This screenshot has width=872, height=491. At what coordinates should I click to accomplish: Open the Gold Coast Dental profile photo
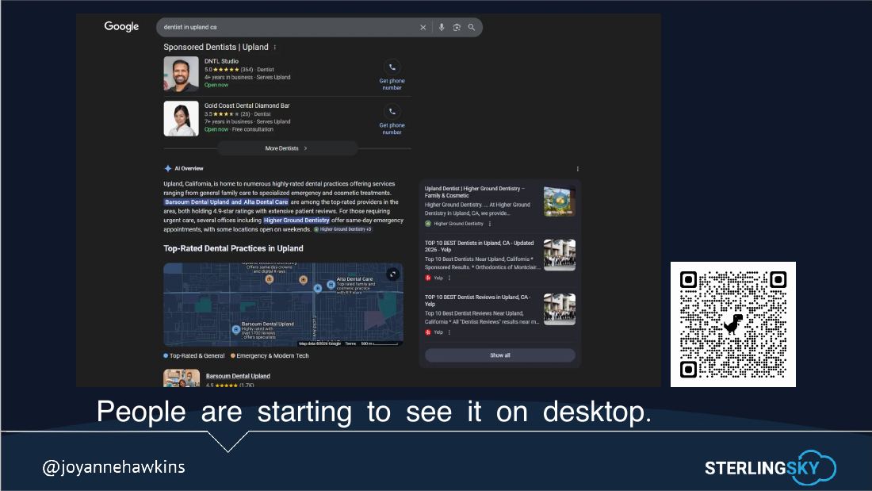click(182, 118)
